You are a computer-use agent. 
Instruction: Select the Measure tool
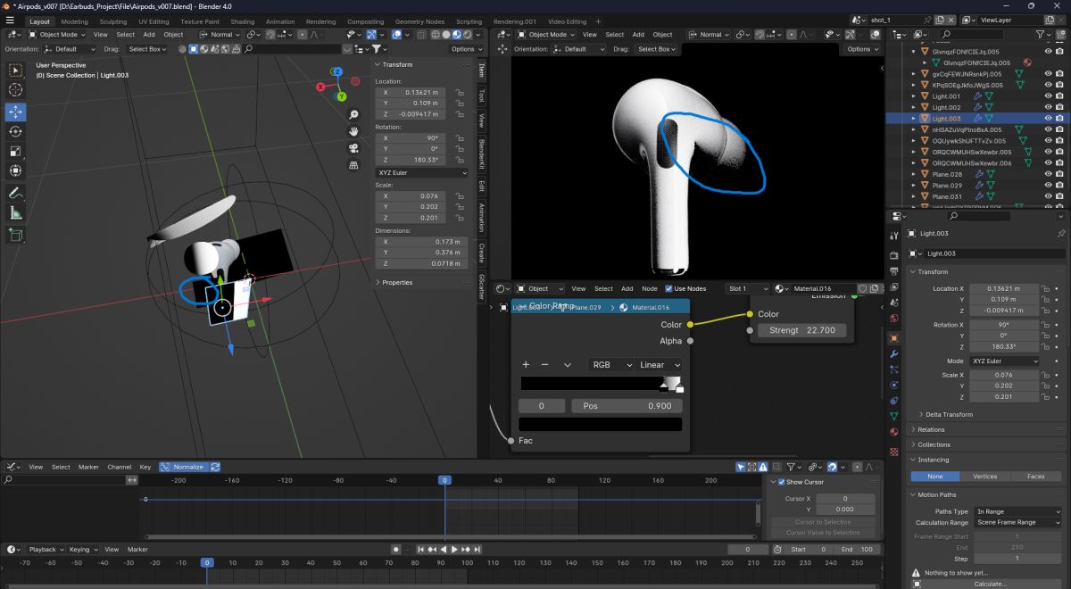pos(16,212)
